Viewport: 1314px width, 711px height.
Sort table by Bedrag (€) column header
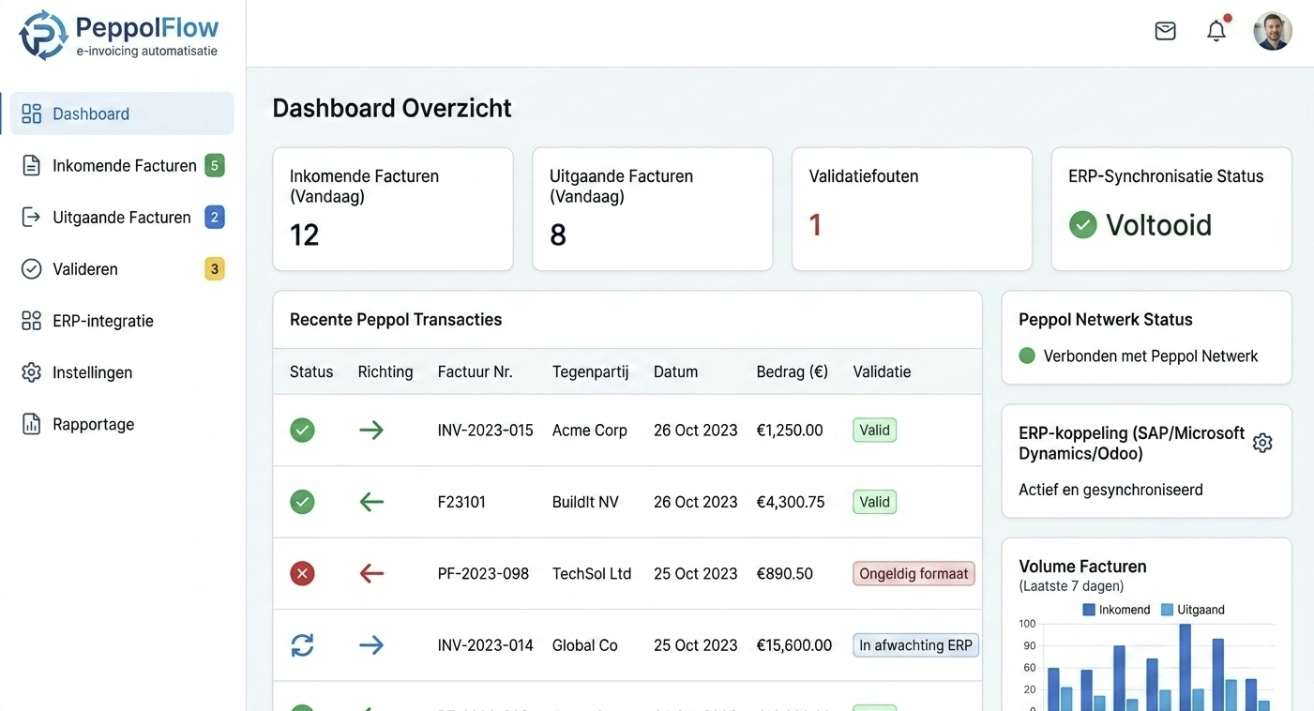pos(792,371)
